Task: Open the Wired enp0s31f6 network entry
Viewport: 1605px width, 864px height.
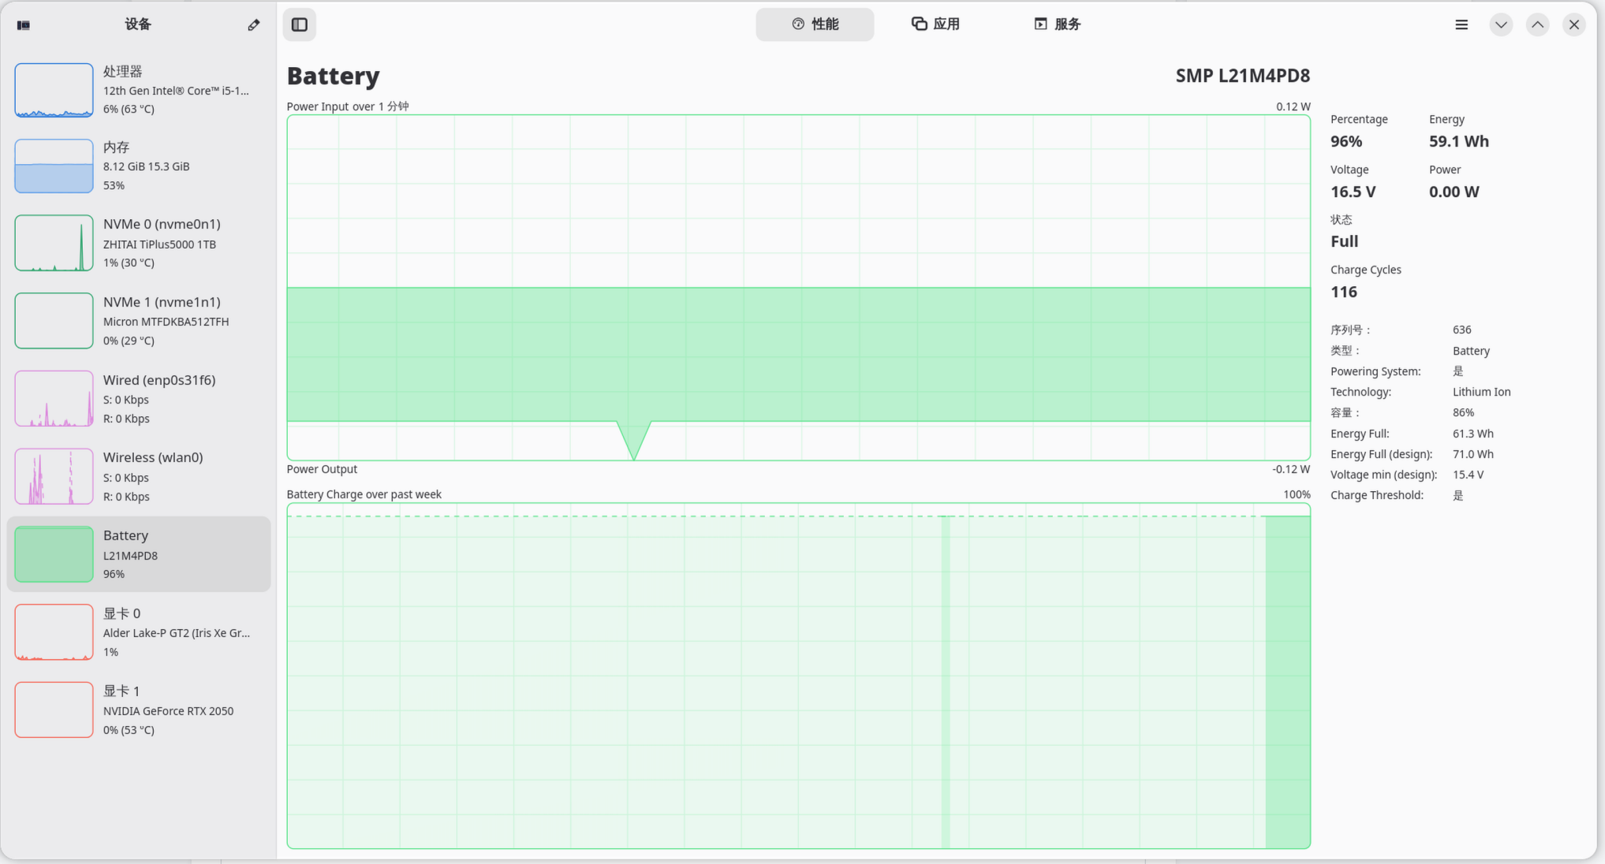Action: click(138, 399)
